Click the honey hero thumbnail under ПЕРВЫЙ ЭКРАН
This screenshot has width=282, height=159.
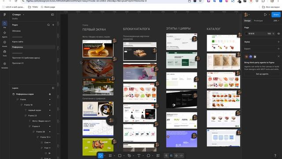point(98,49)
